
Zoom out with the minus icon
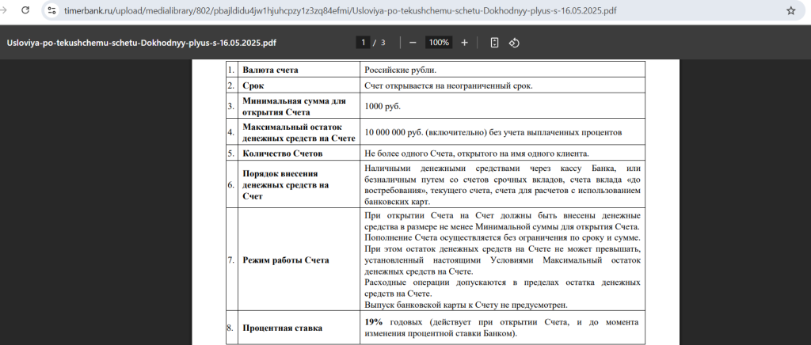click(413, 43)
